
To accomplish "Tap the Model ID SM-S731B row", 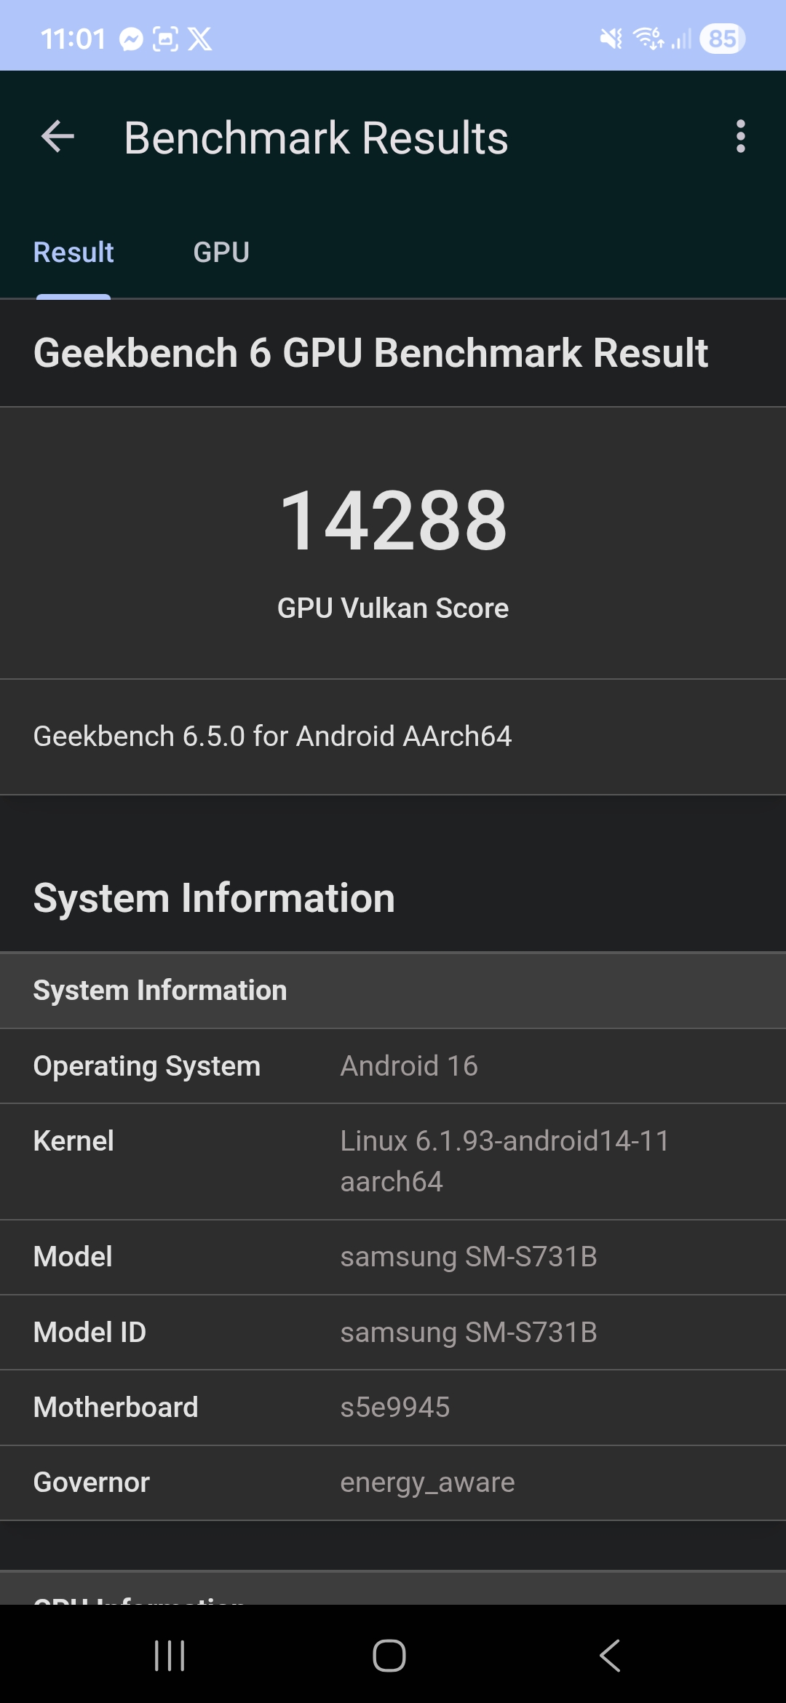I will [393, 1333].
